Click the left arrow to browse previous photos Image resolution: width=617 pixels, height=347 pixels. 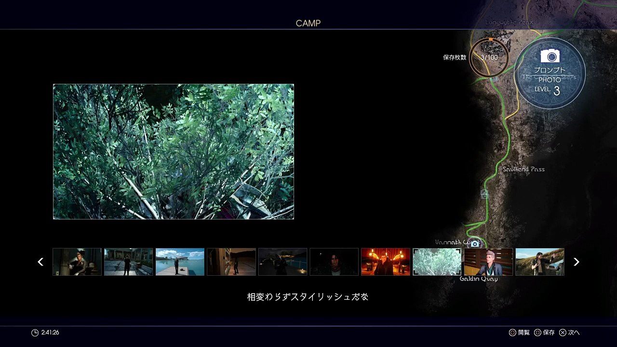coord(40,262)
